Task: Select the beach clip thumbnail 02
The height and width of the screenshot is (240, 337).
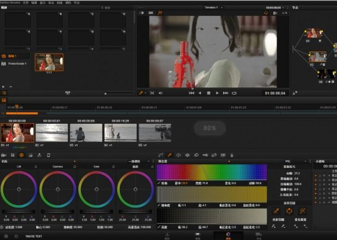Action: point(51,133)
